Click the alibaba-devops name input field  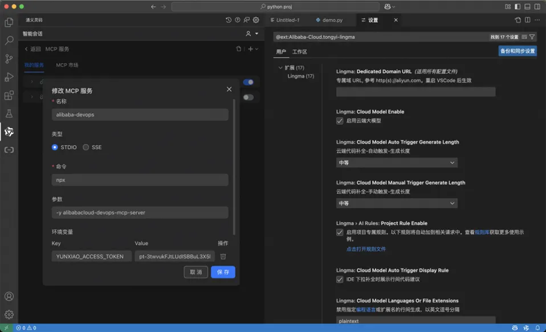[x=140, y=114]
